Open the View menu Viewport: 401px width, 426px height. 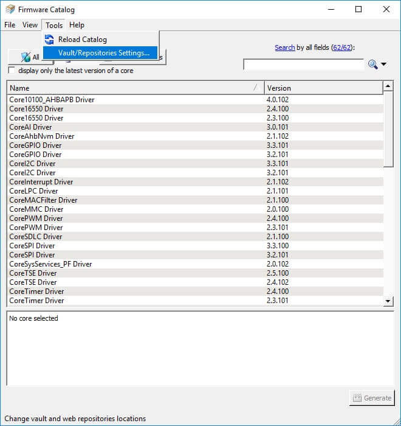30,25
